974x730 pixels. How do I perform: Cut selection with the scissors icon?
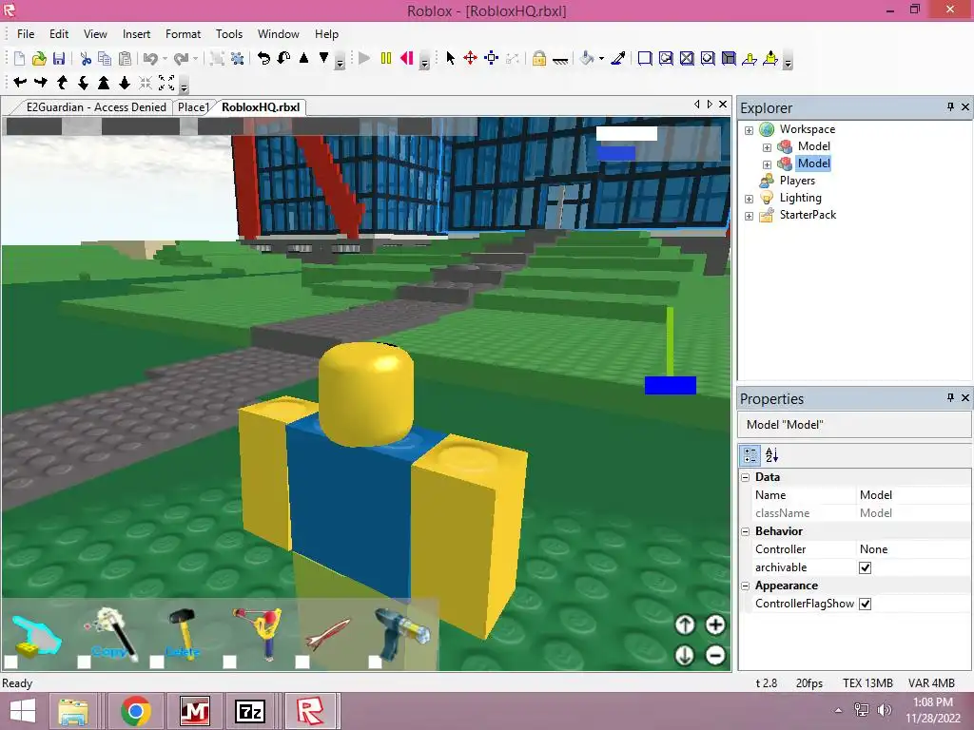pos(86,58)
